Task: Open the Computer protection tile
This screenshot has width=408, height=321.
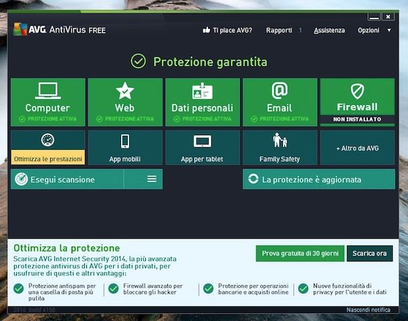Action: (48, 102)
